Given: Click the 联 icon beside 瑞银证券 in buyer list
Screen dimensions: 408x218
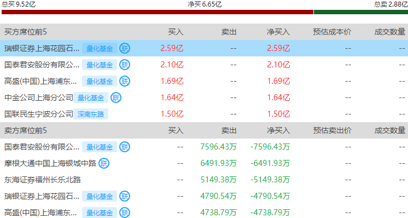Looking at the screenshot, I should point(125,48).
